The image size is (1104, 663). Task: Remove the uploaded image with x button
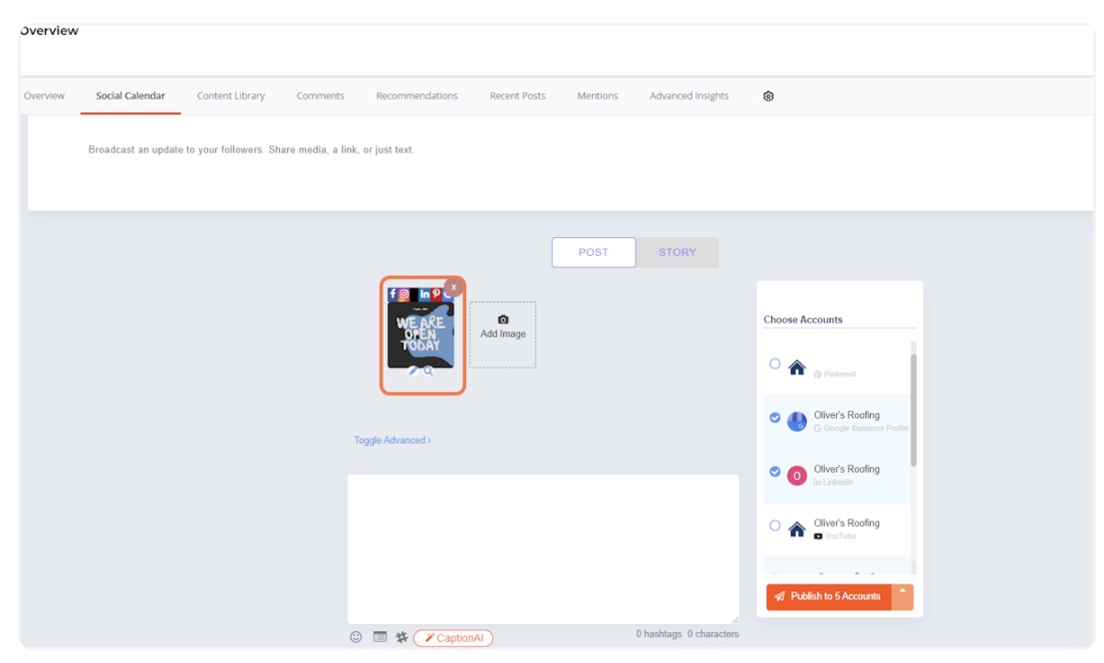454,288
